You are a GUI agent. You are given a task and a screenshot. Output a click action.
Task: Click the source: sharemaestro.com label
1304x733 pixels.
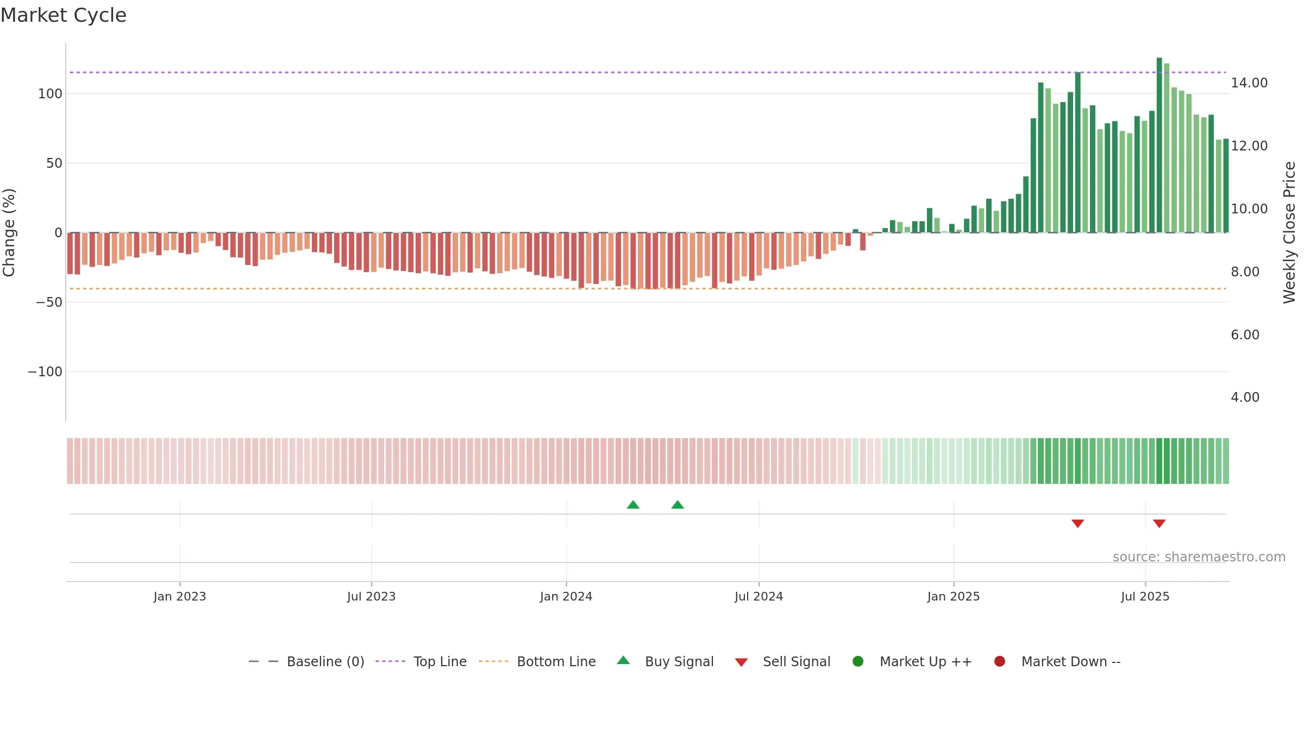(x=1199, y=557)
